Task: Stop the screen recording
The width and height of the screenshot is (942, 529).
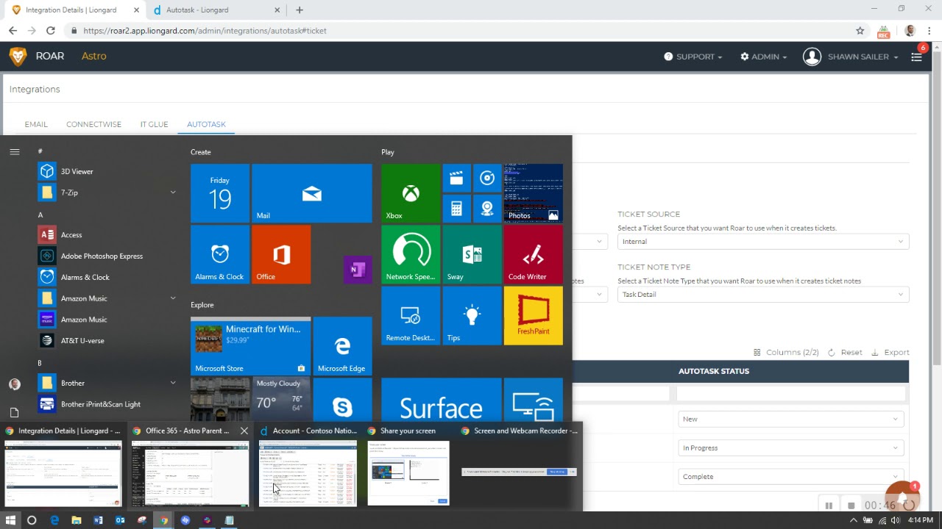Action: click(851, 505)
